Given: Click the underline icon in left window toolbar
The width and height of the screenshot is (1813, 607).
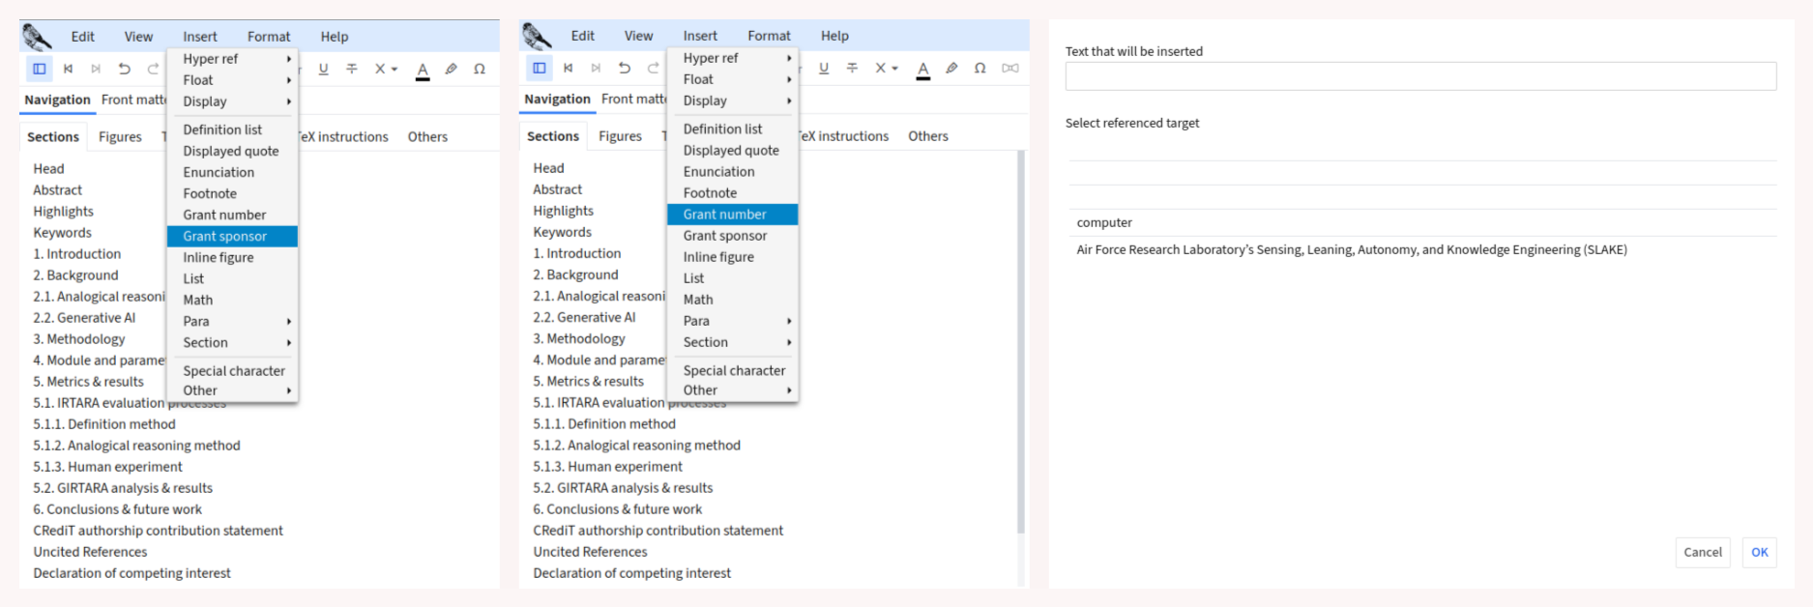Looking at the screenshot, I should coord(323,69).
